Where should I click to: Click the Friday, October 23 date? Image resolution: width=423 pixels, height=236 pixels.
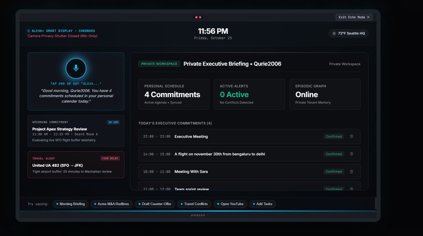[213, 38]
